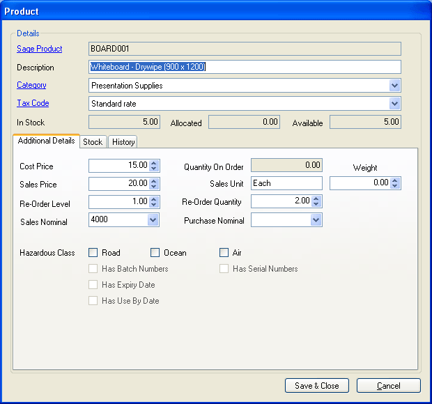Click Save & Close button
The width and height of the screenshot is (432, 404).
317,386
